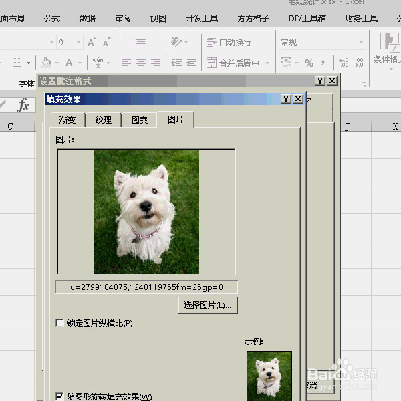Expand the 合并后居中 dropdown arrow

pyautogui.click(x=267, y=63)
